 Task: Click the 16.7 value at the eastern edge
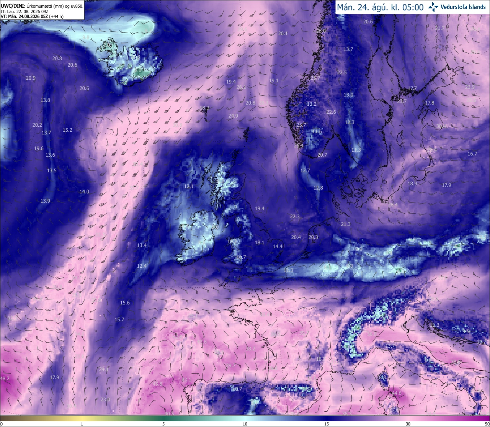coord(472,154)
